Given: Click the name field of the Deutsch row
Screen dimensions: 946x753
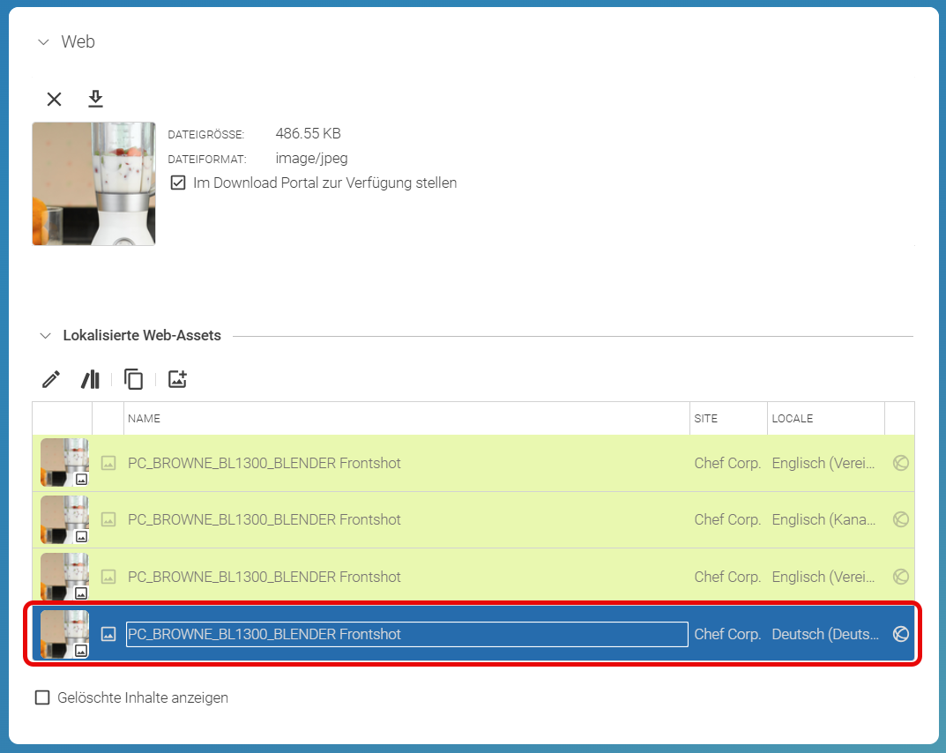Looking at the screenshot, I should tap(406, 634).
